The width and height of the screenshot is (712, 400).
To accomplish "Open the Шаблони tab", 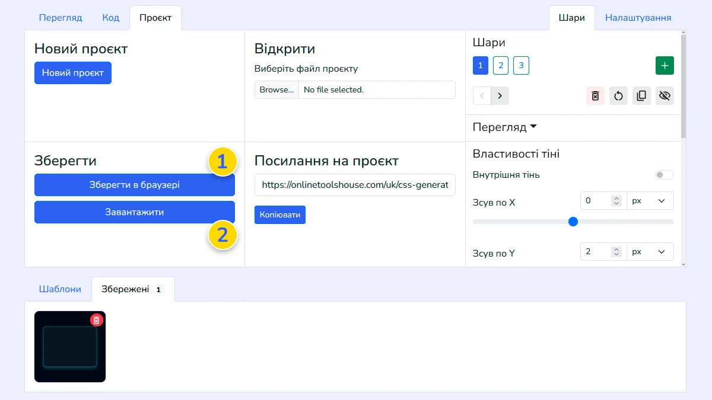I will (60, 289).
